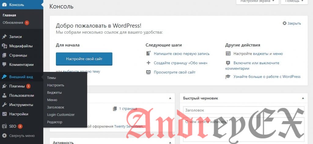
Task: Click the wrench icon beside Инструменты
Action: [x=4, y=105]
